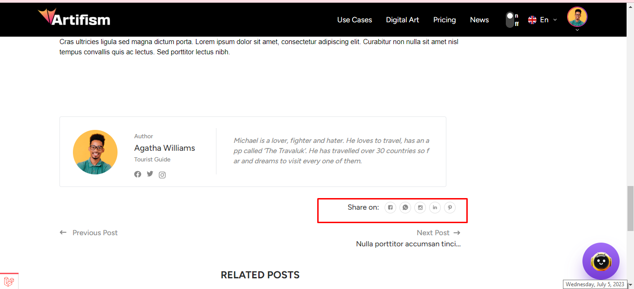Open author's Instagram profile icon
Viewport: 634px width, 289px height.
tap(162, 175)
